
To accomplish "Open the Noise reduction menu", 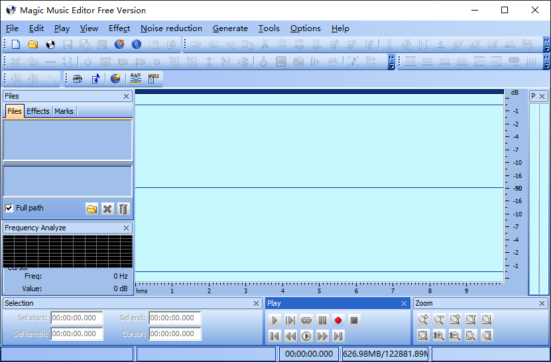I will pyautogui.click(x=171, y=28).
